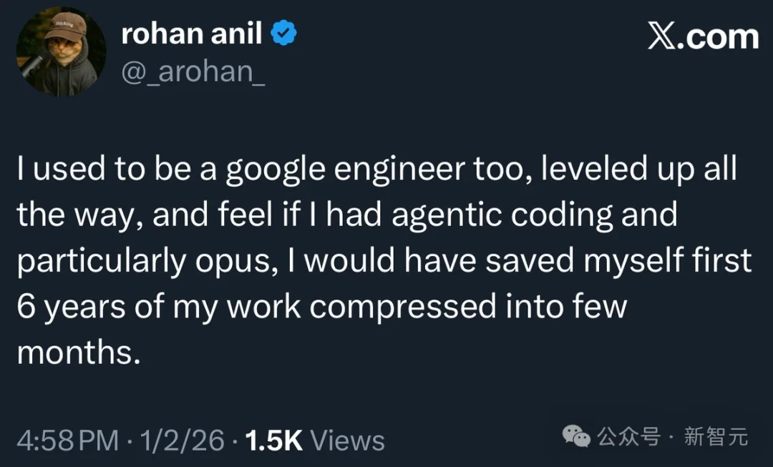Click the blue verified badge

(x=285, y=34)
